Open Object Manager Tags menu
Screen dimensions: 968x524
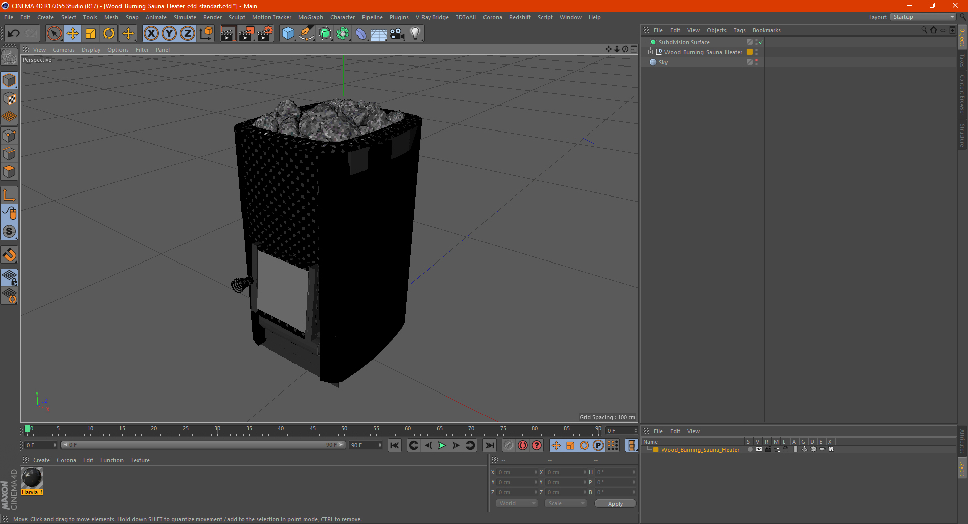pos(739,30)
